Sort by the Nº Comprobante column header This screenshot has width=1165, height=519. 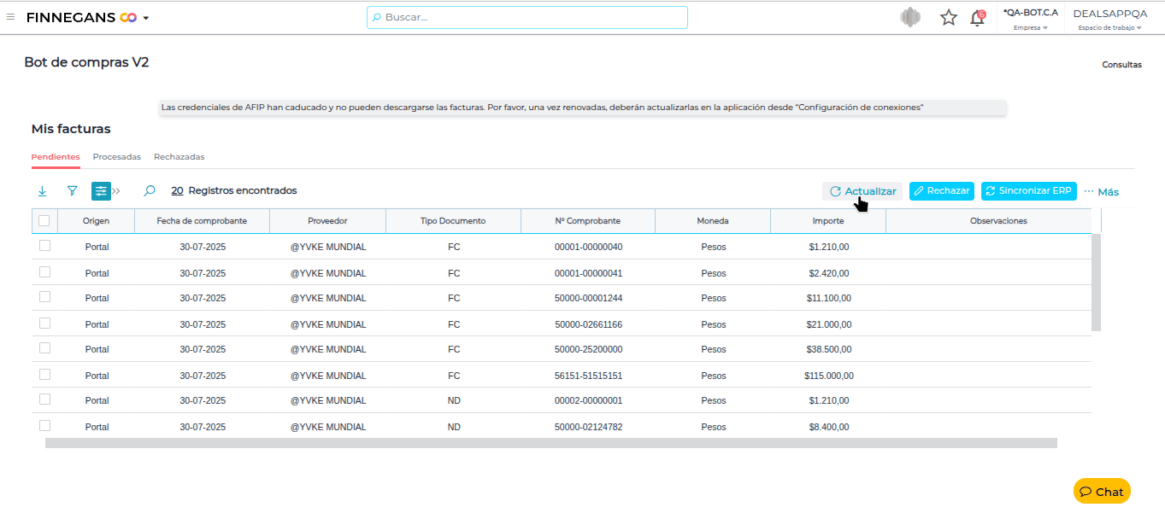(588, 220)
